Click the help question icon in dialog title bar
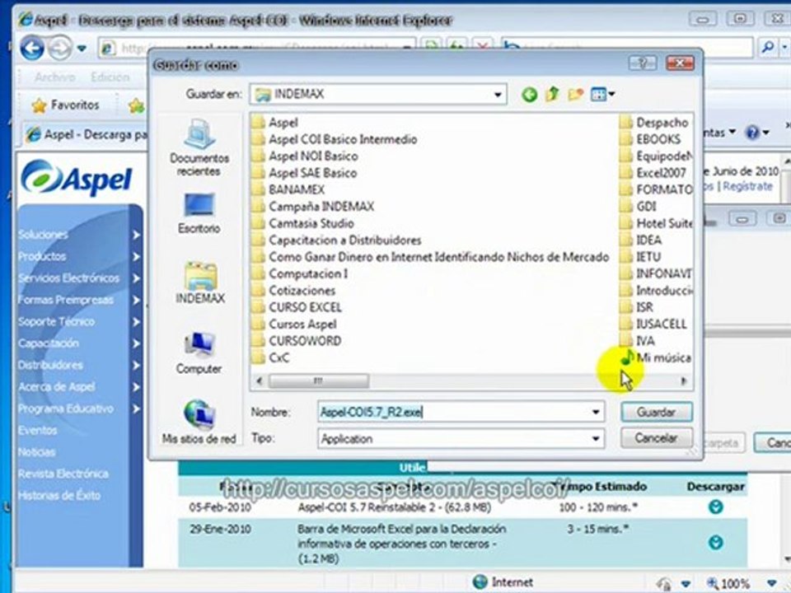791x593 pixels. (643, 63)
